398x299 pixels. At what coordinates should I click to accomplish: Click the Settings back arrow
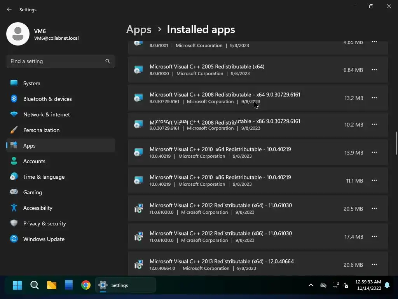pos(9,9)
